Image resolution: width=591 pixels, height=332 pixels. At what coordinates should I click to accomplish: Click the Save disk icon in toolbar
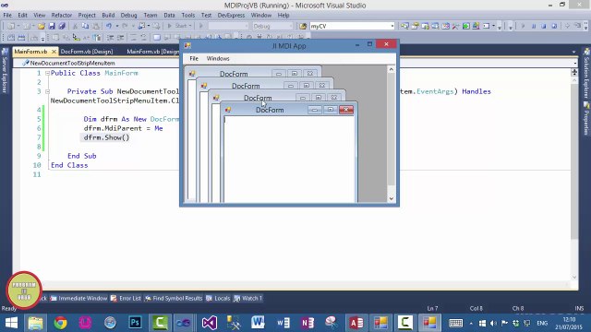click(52, 26)
